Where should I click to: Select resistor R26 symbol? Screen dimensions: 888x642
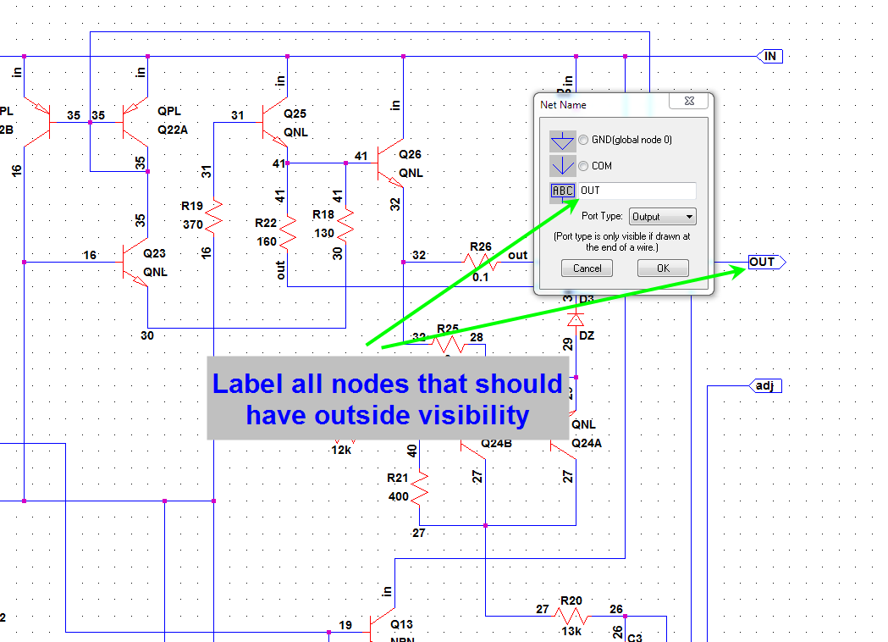[481, 262]
